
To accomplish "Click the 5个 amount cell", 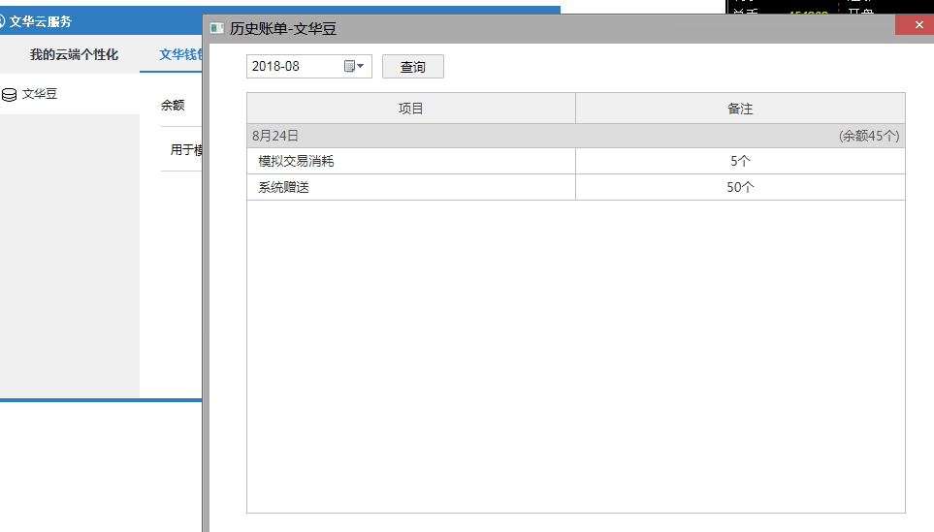I will click(x=740, y=161).
